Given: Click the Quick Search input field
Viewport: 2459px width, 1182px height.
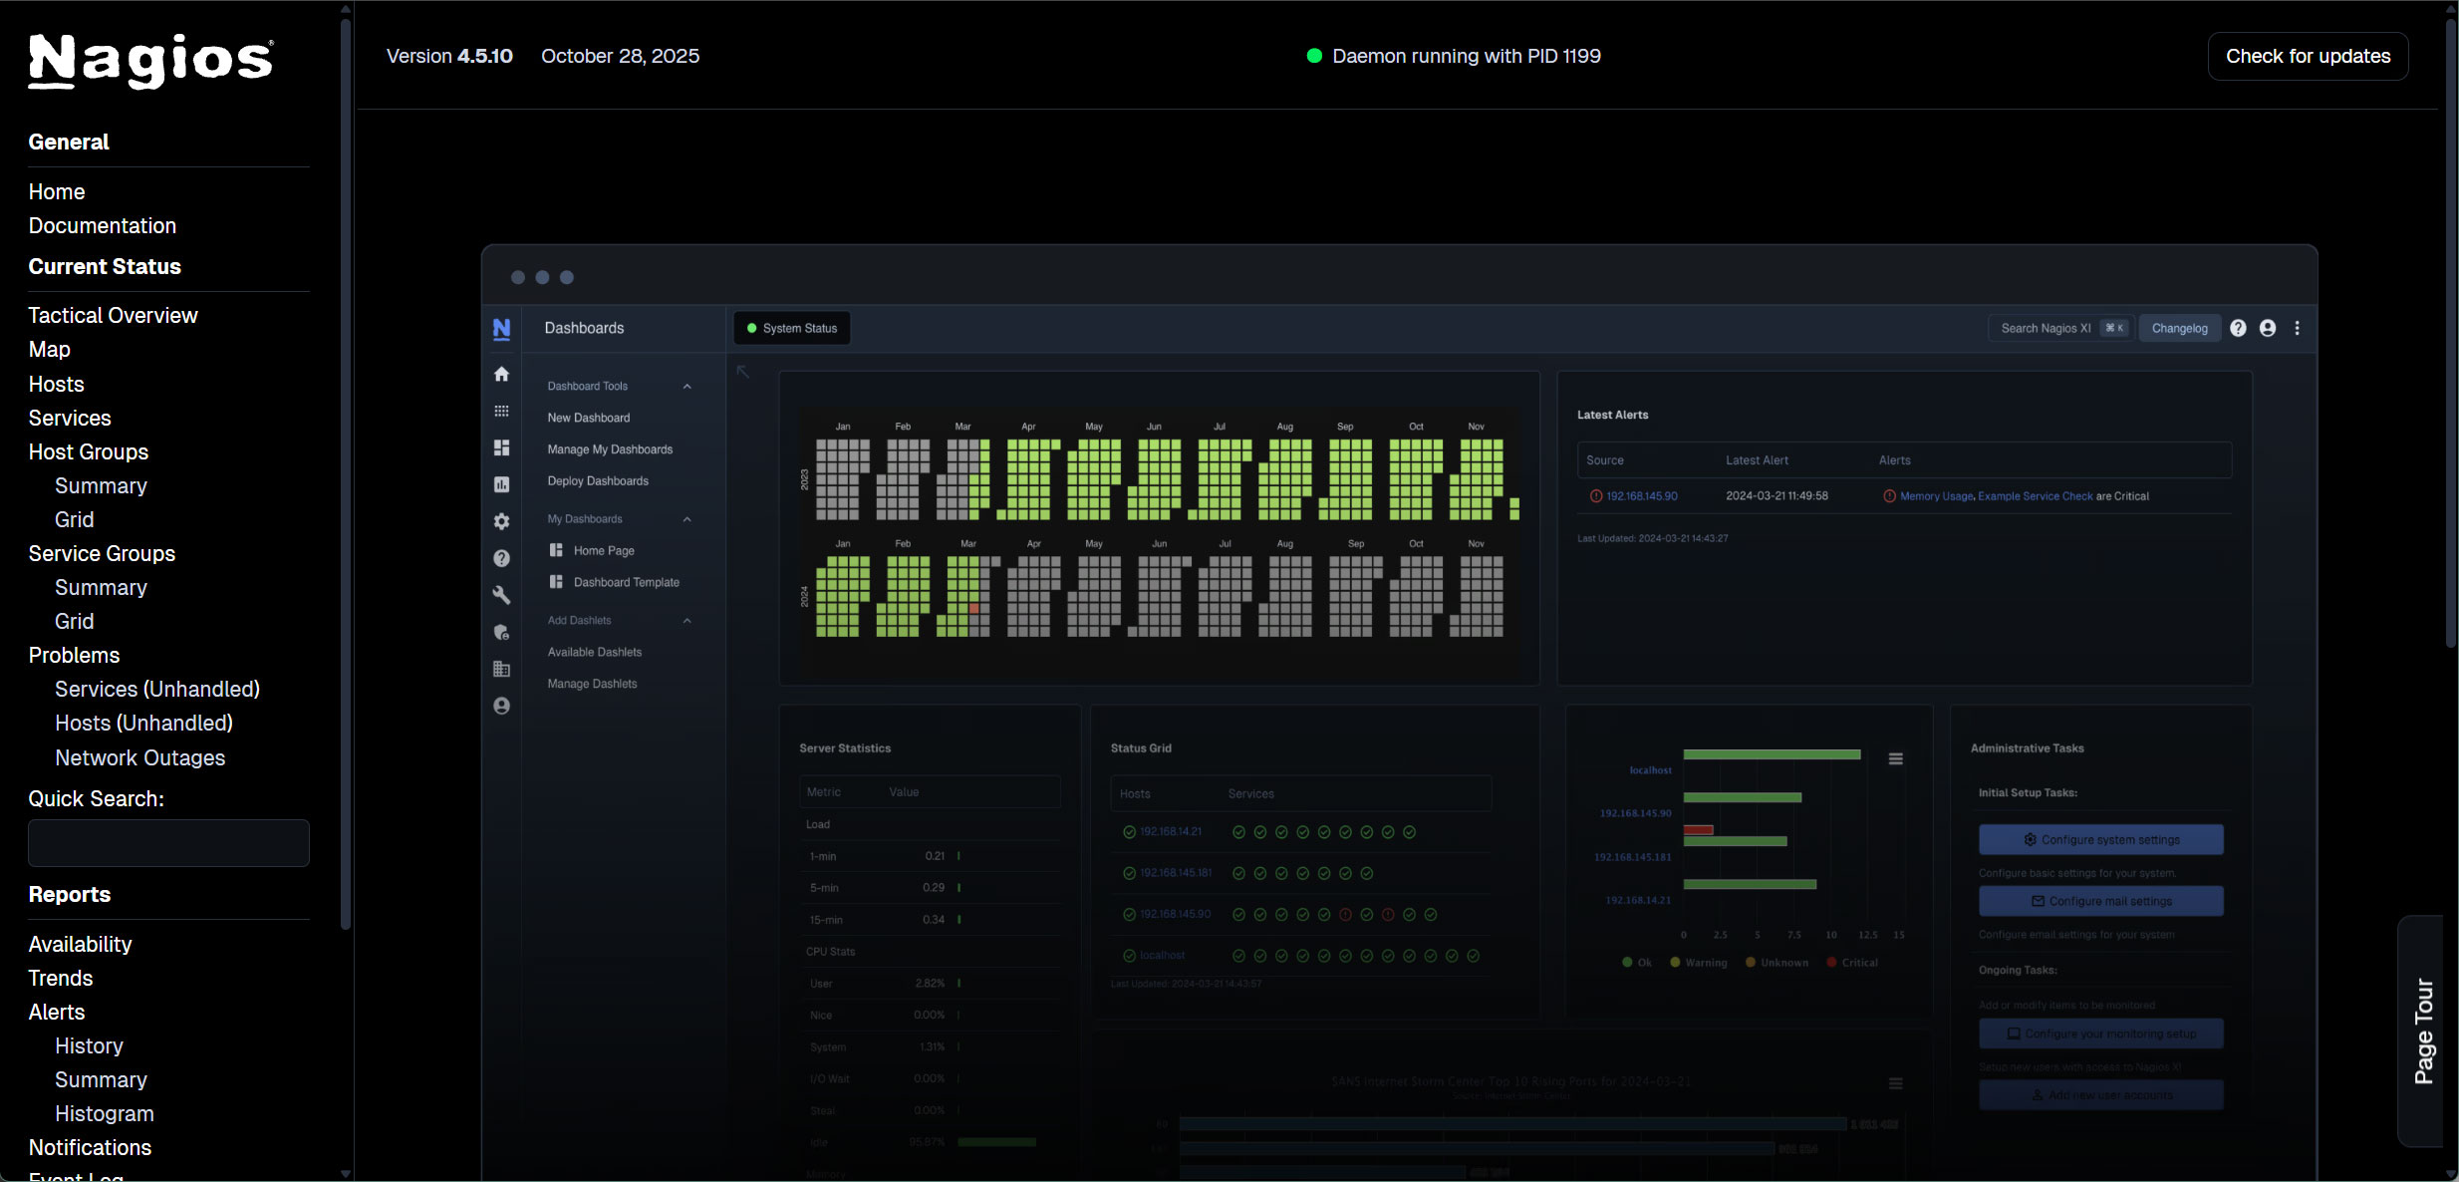Looking at the screenshot, I should (168, 843).
